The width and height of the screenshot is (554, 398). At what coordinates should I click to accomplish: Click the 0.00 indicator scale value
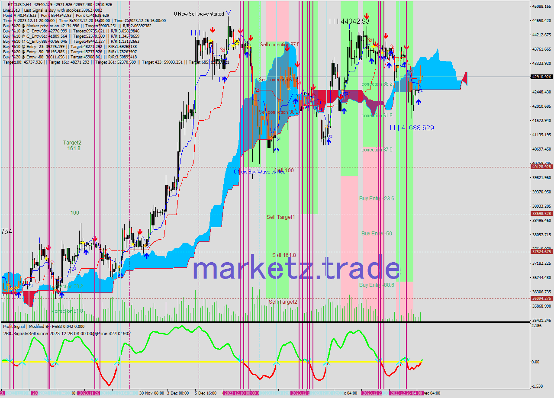point(536,362)
